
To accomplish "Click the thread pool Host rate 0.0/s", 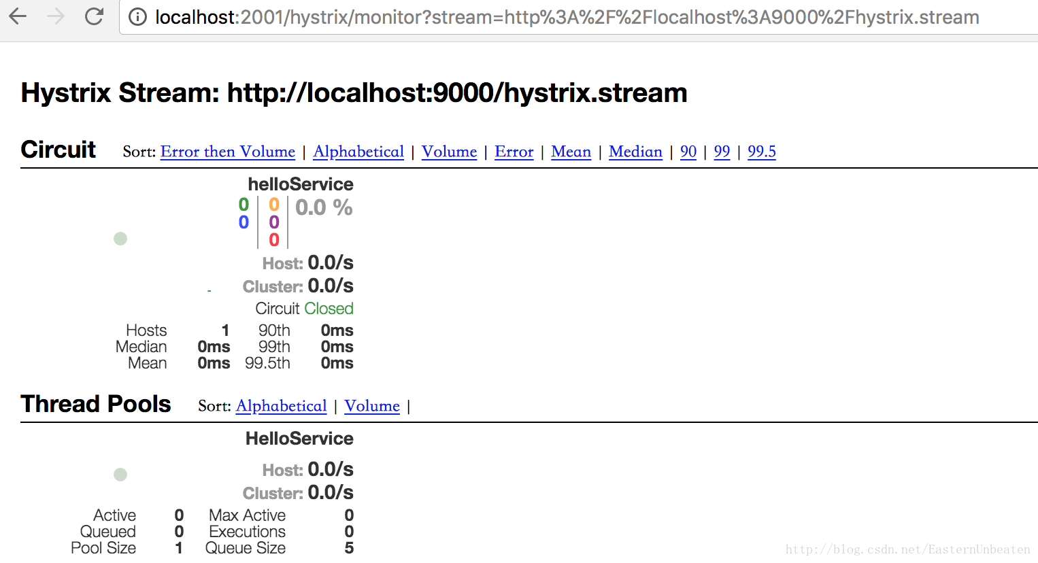I will 331,469.
